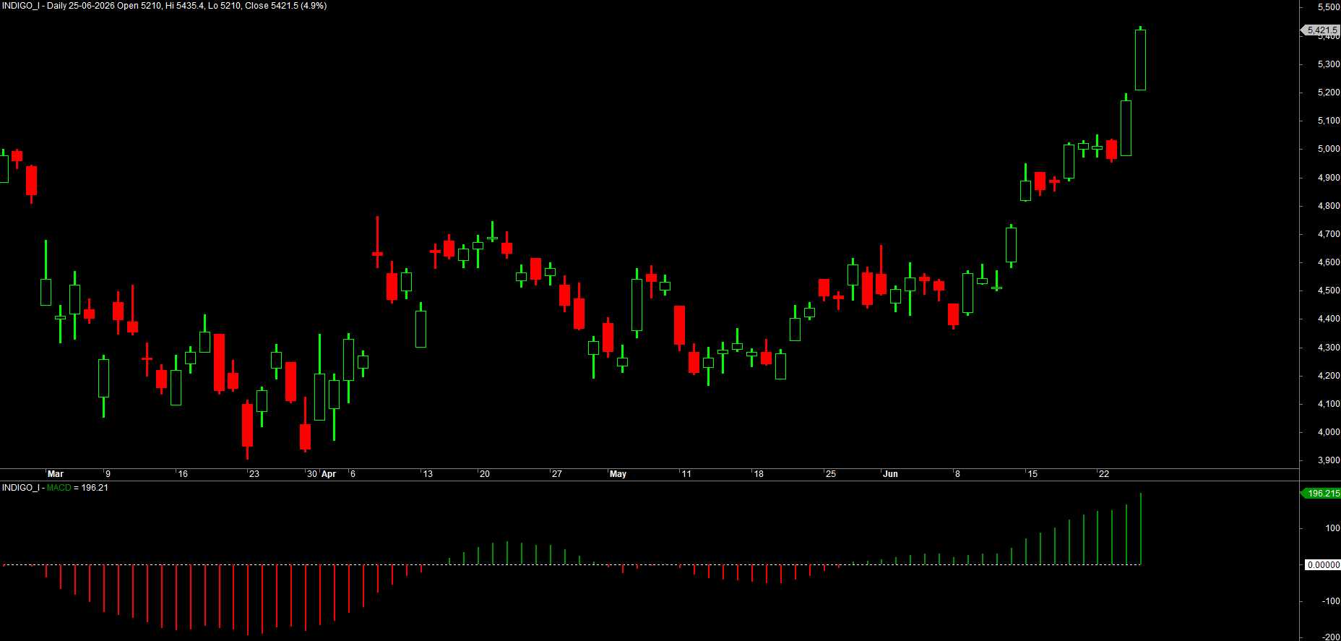
Task: Click the date label 18 on time axis
Action: click(x=759, y=474)
